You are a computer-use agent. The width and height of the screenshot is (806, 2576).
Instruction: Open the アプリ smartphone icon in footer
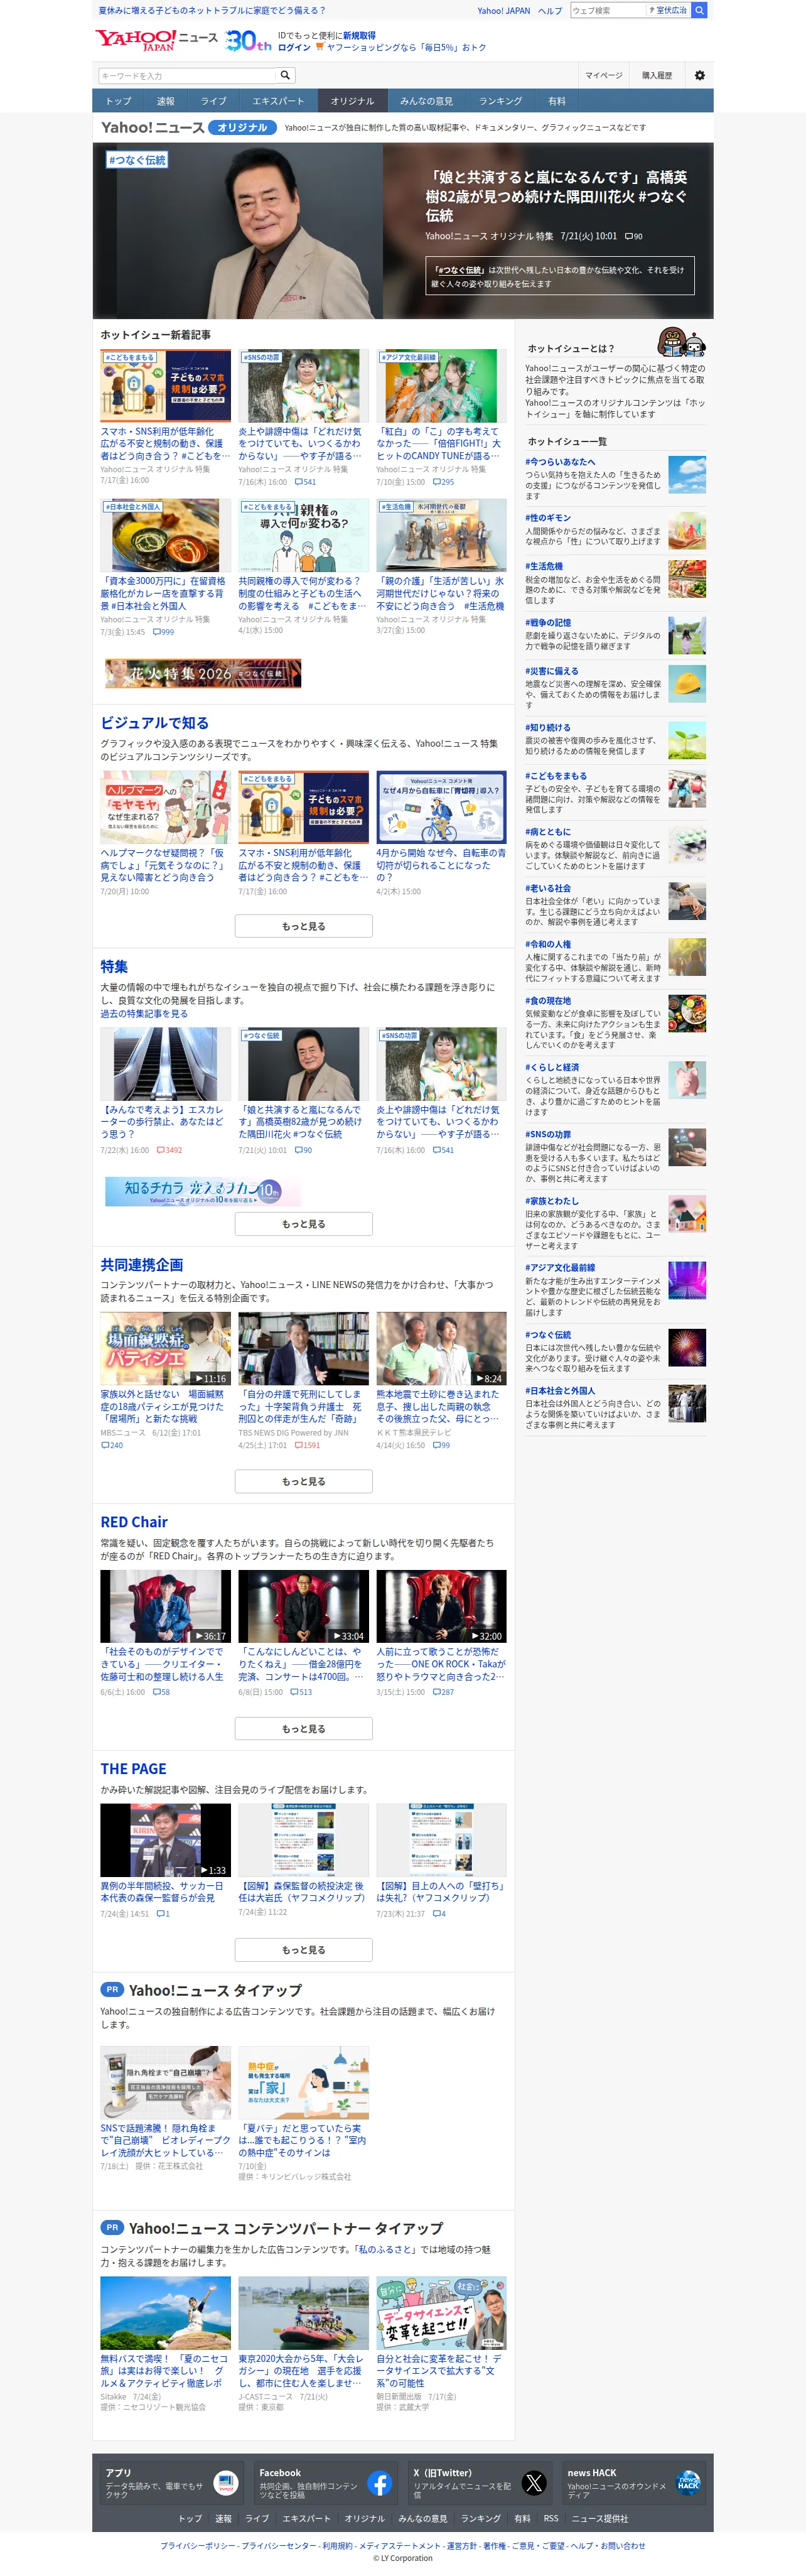pyautogui.click(x=226, y=2483)
